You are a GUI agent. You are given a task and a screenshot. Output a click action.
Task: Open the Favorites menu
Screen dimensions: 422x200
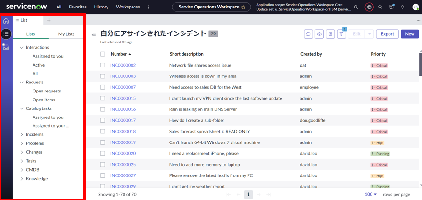[78, 7]
